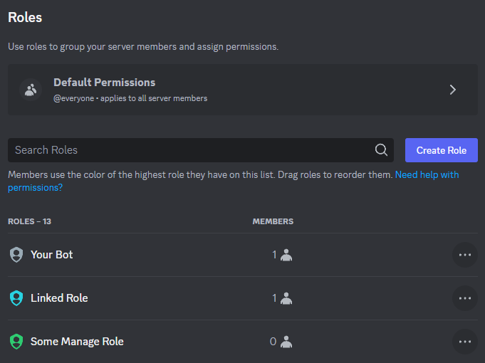Open the Default Permissions card
The width and height of the screenshot is (485, 363).
pyautogui.click(x=243, y=90)
